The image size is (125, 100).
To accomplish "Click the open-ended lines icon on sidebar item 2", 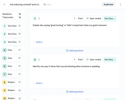I will (x=20, y=34).
